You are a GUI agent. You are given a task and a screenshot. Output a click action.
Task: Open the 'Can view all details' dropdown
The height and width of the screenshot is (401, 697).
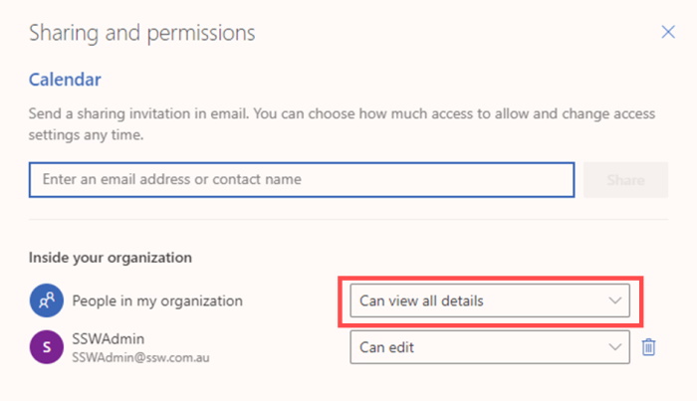478,300
